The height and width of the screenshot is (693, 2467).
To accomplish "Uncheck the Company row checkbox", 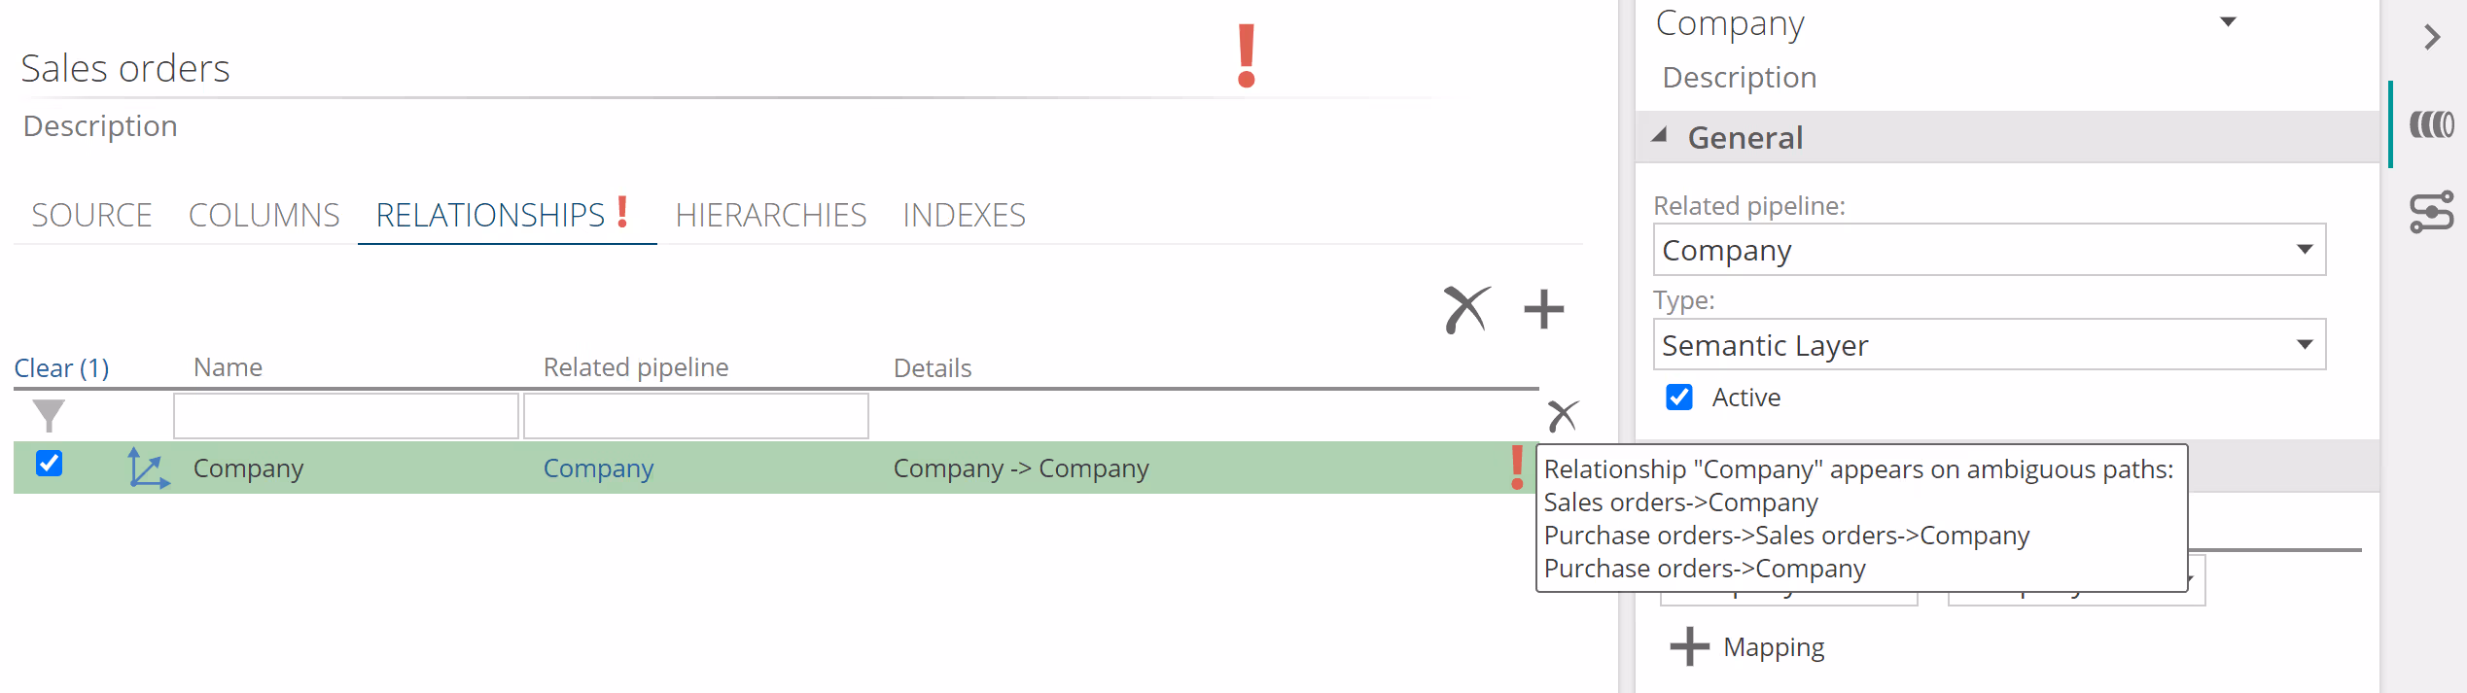I will (x=49, y=464).
